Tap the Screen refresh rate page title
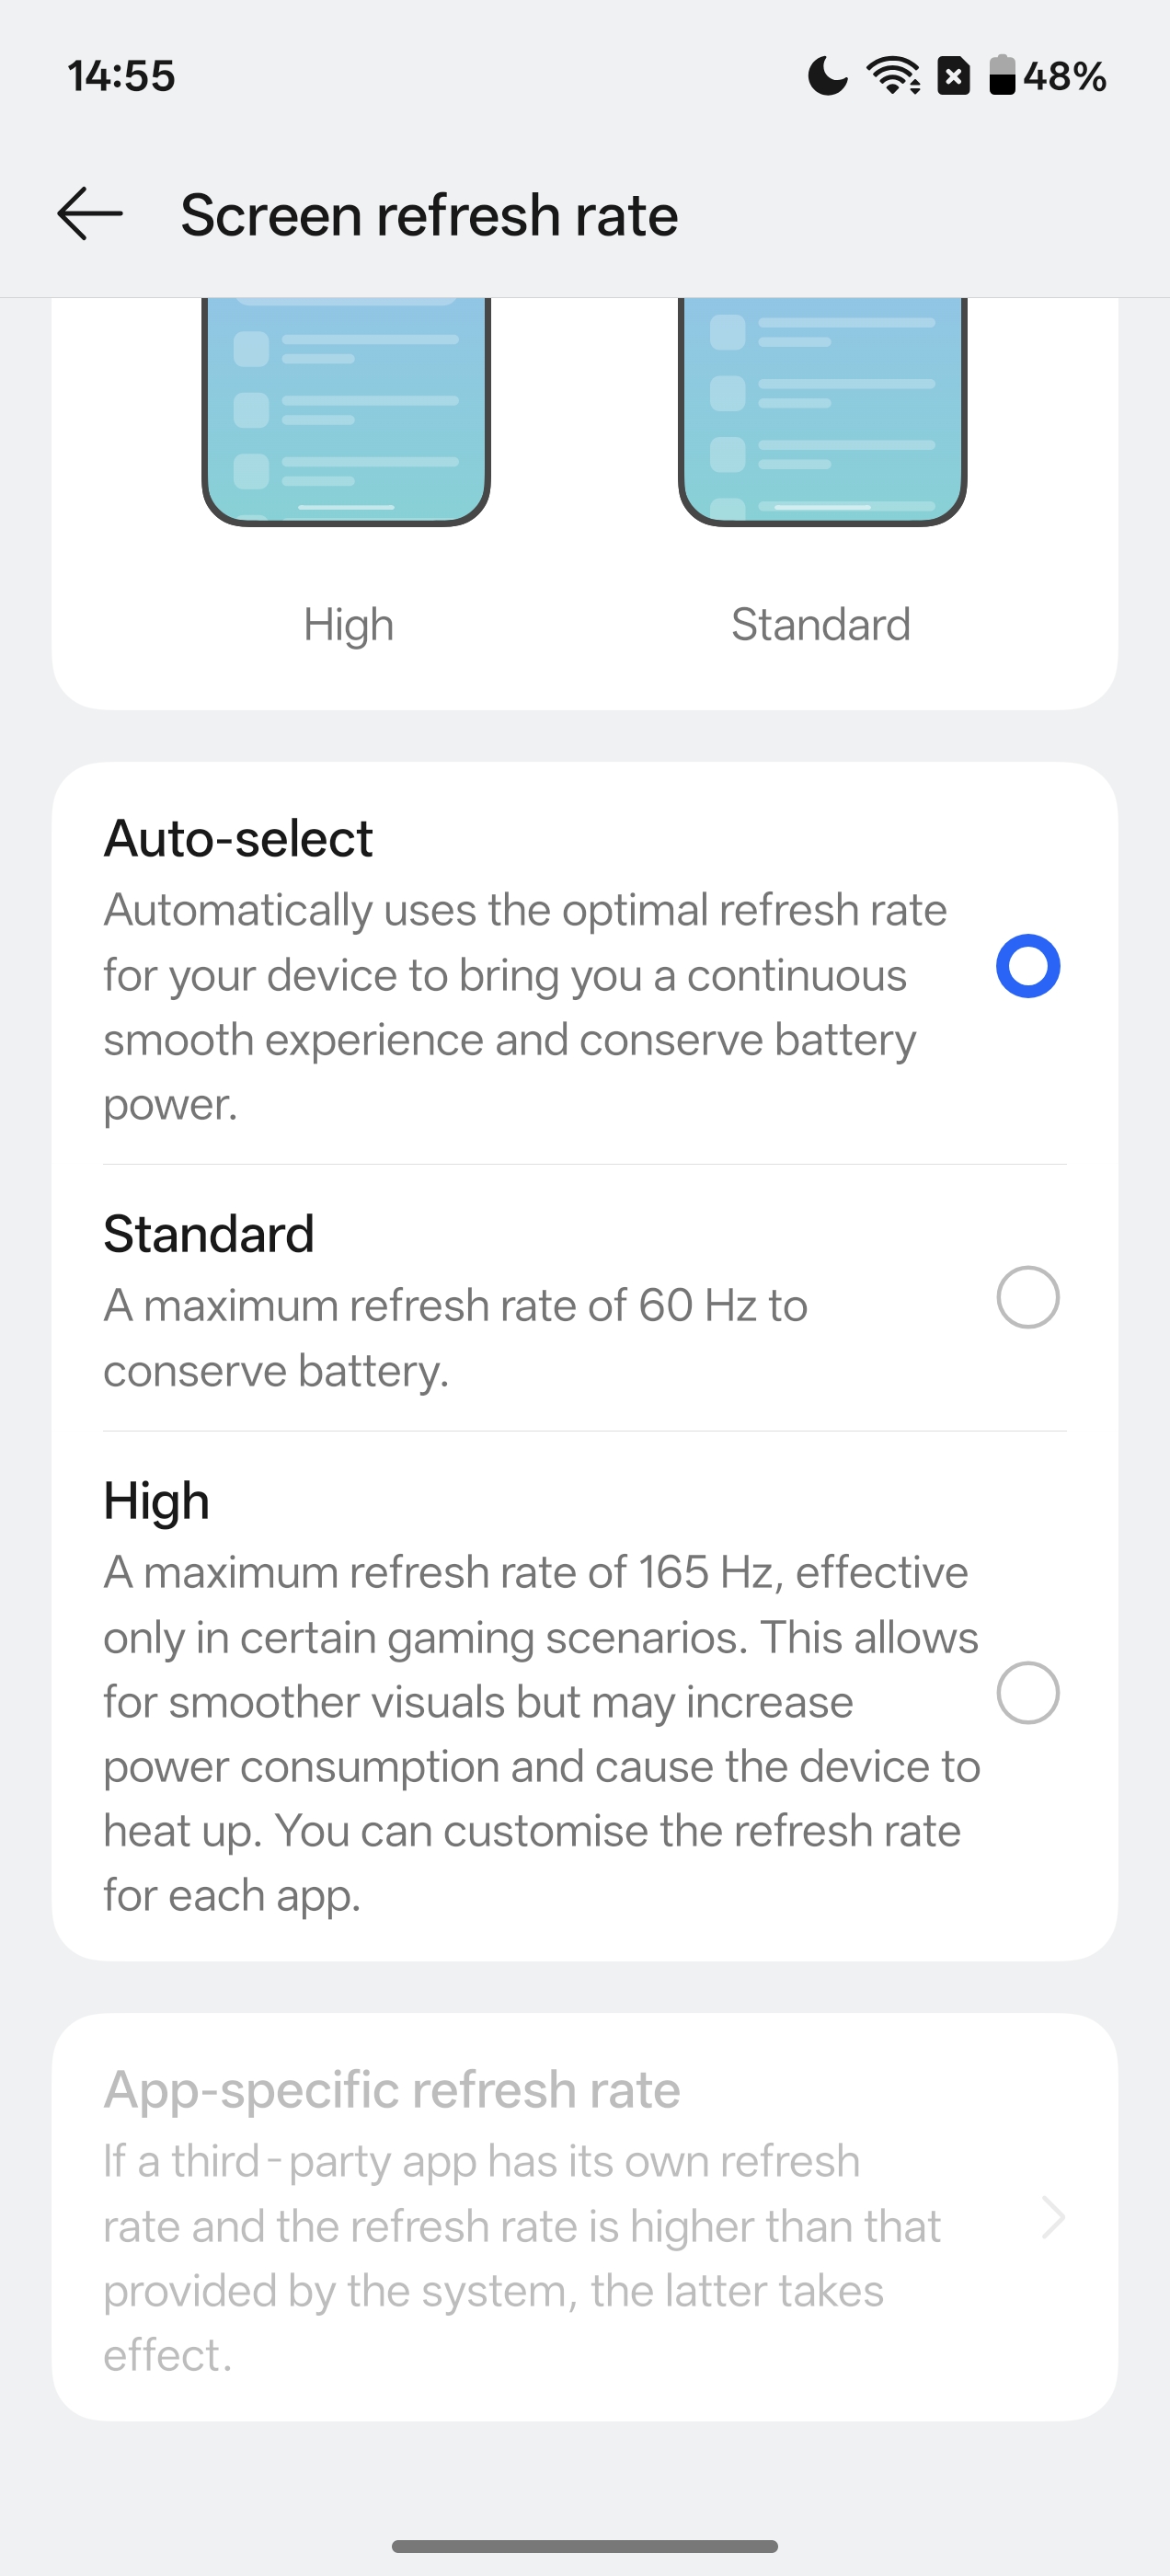This screenshot has height=2576, width=1170. point(429,215)
